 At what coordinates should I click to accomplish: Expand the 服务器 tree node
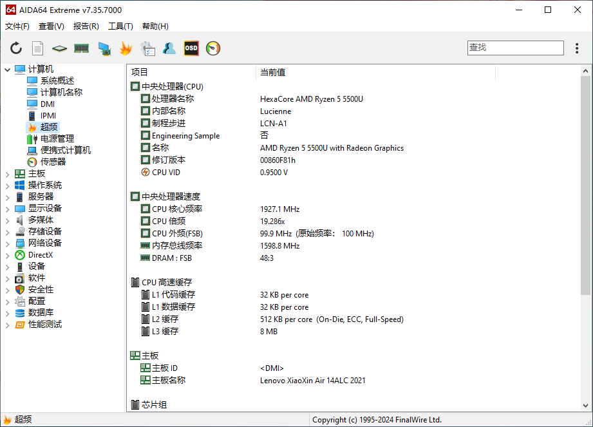point(7,197)
